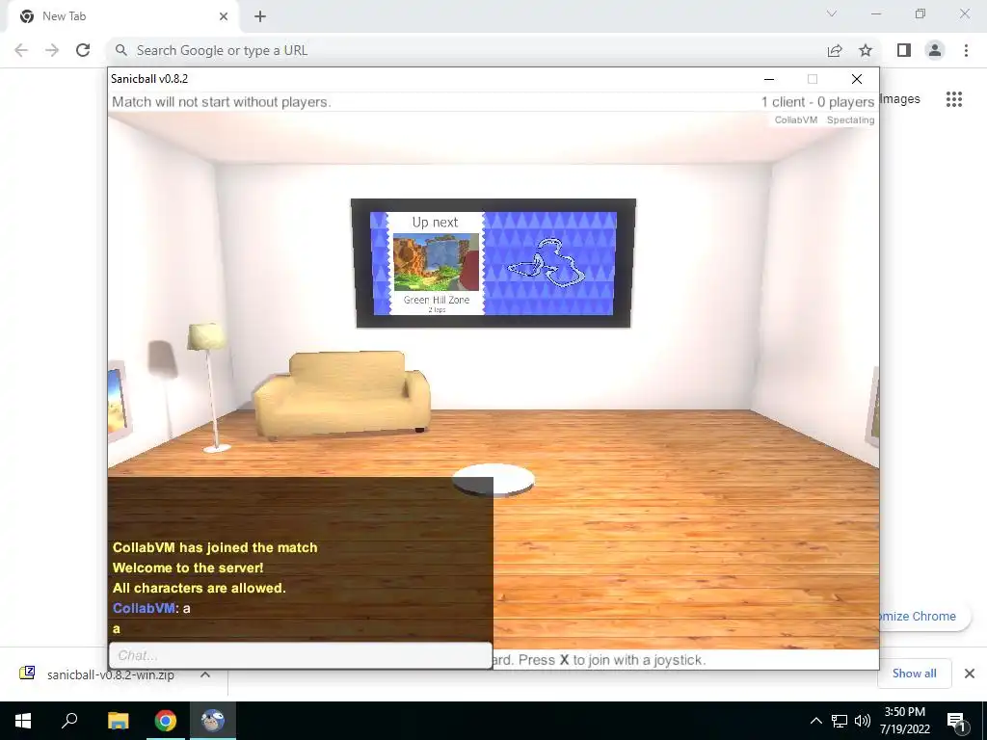Viewport: 987px width, 740px height.
Task: Expand the download item options chevron
Action: (x=205, y=674)
